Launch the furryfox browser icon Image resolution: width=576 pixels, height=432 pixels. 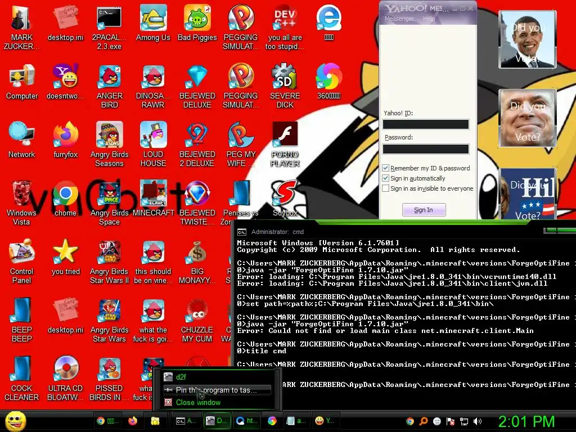tap(66, 139)
